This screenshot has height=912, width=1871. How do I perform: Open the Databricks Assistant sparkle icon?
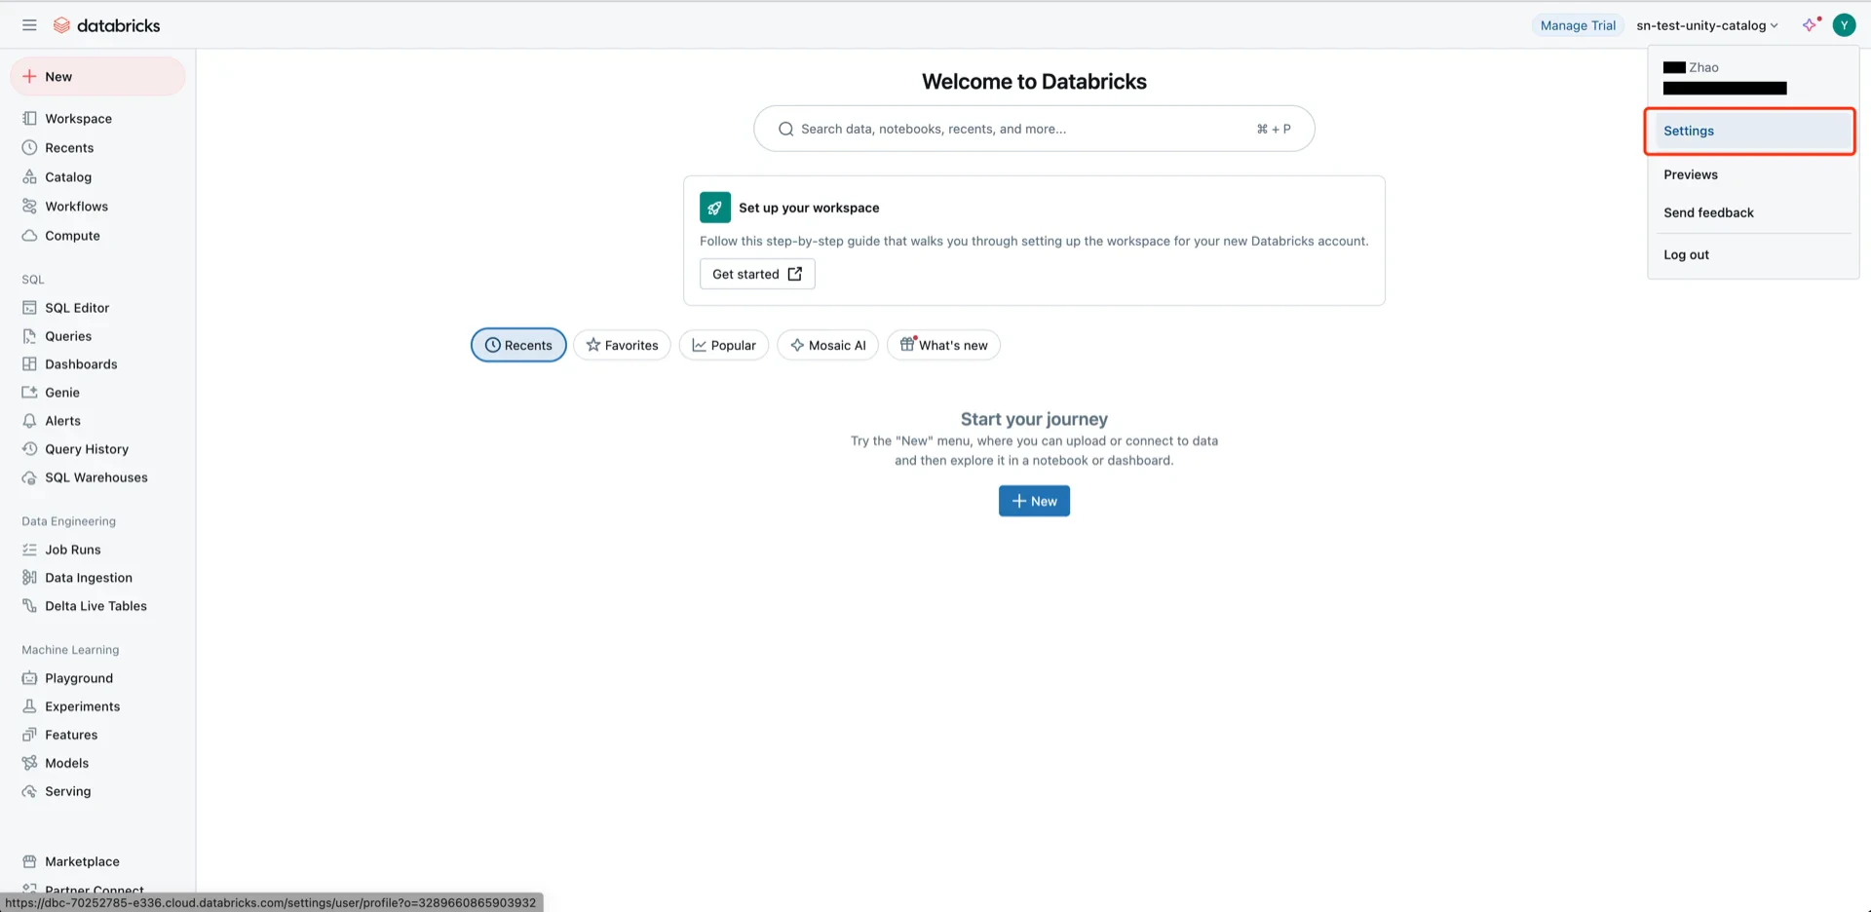tap(1810, 25)
